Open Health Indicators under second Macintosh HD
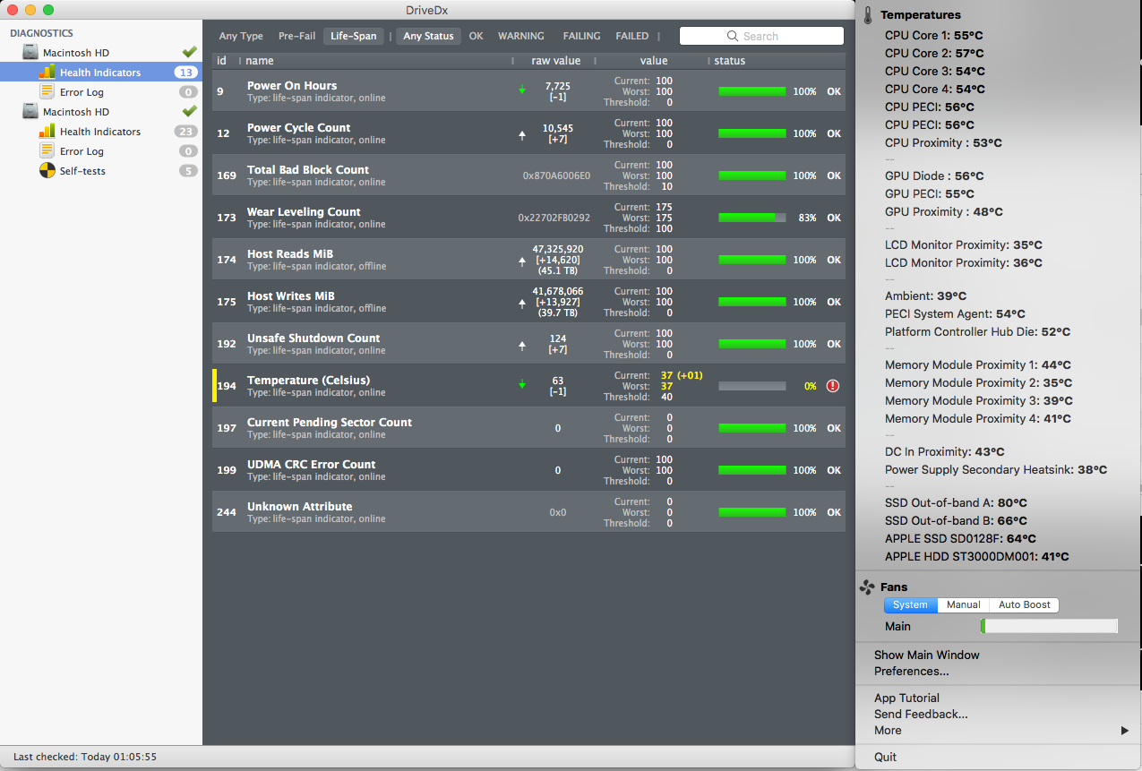Image resolution: width=1142 pixels, height=771 pixels. pos(100,132)
